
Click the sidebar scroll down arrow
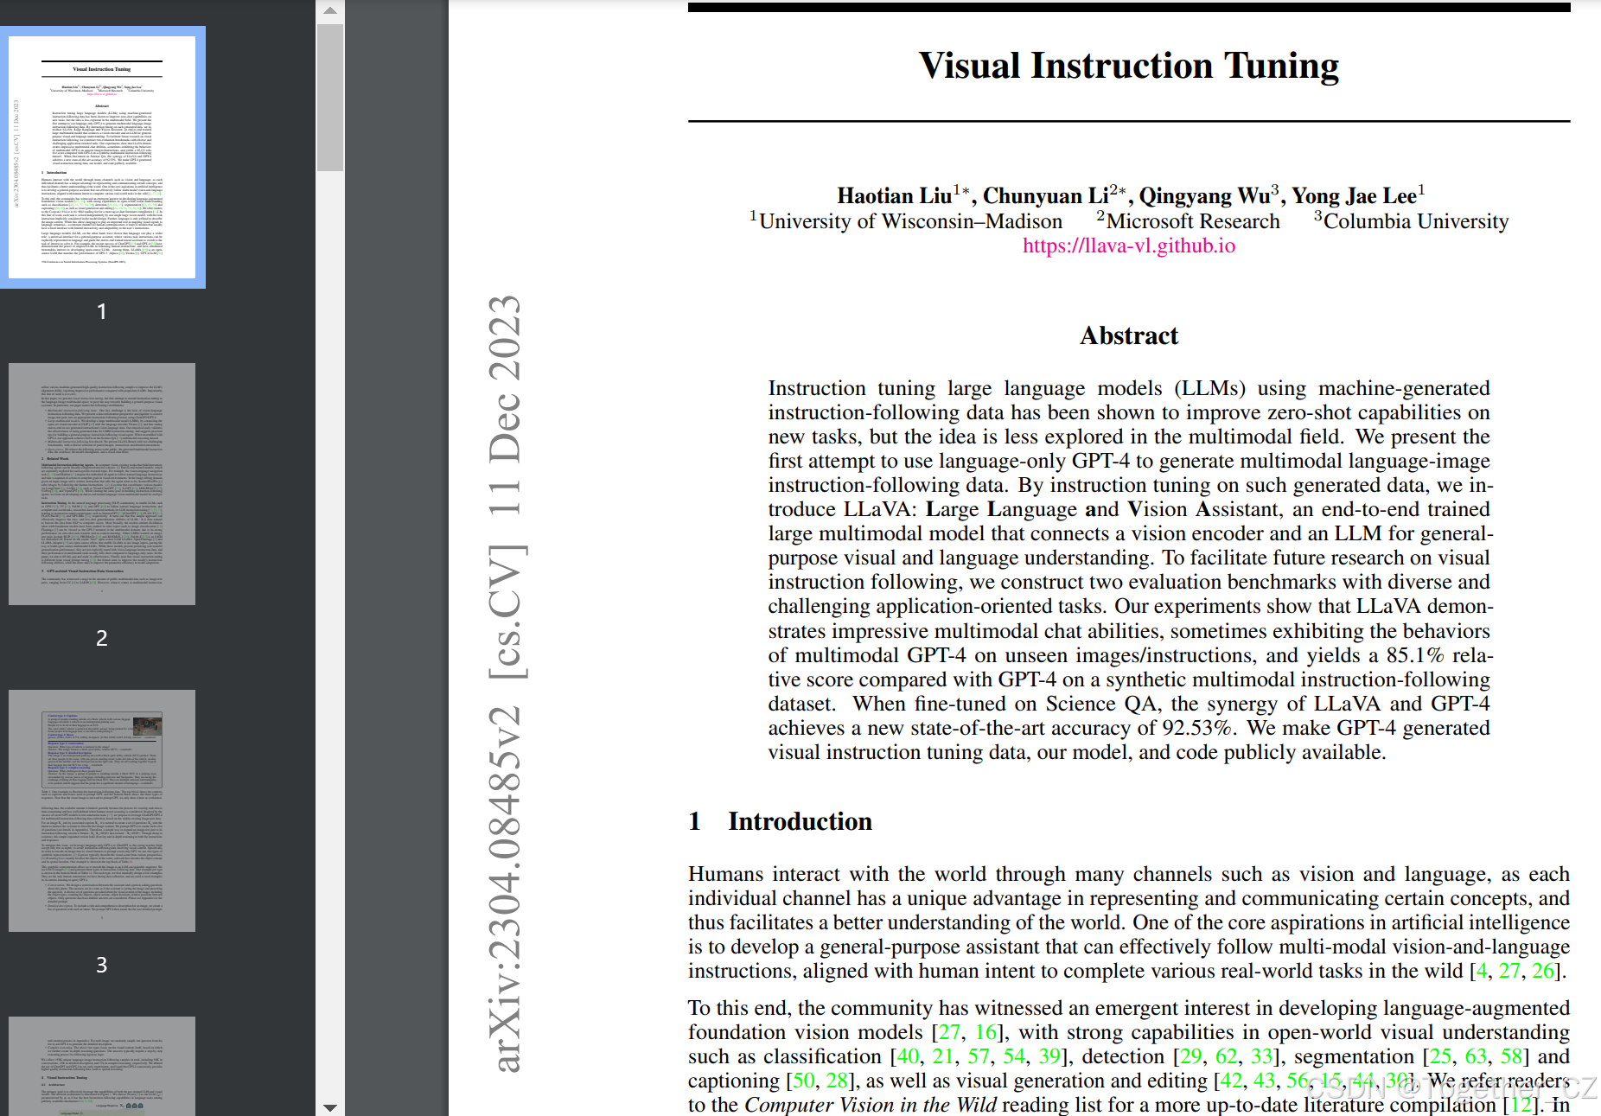pyautogui.click(x=330, y=1106)
